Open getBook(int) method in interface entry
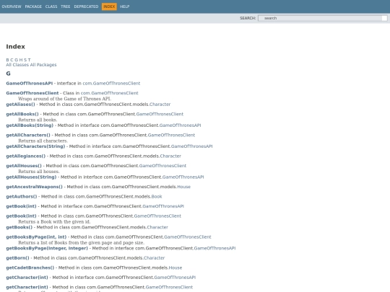Viewport: 390px width, 292px height. click(21, 206)
